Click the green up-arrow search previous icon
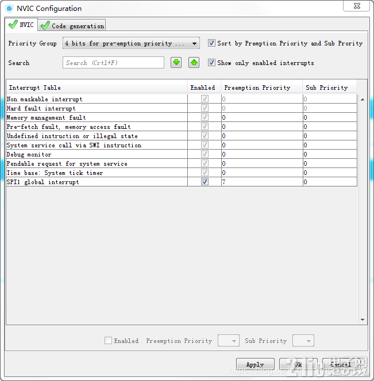Image resolution: width=374 pixels, height=381 pixels. click(194, 63)
